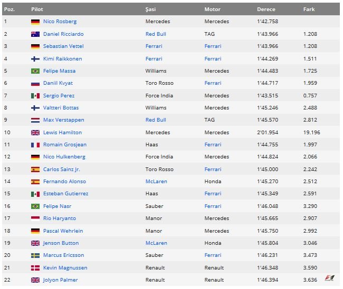Screen dimensions: 343x289
Task: Click the Pilot column header
Action: (37, 9)
